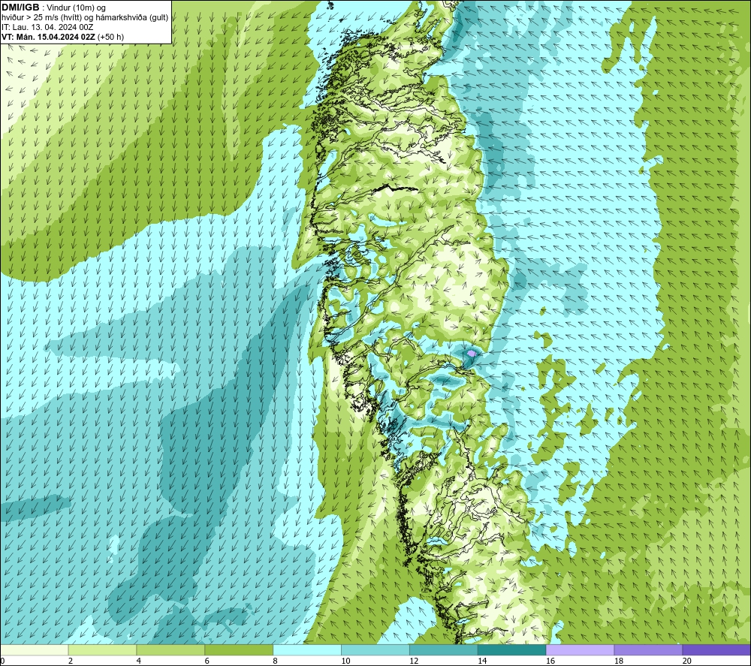Click the 2–4 m/s light green swatch
751x666 pixels.
tap(102, 649)
